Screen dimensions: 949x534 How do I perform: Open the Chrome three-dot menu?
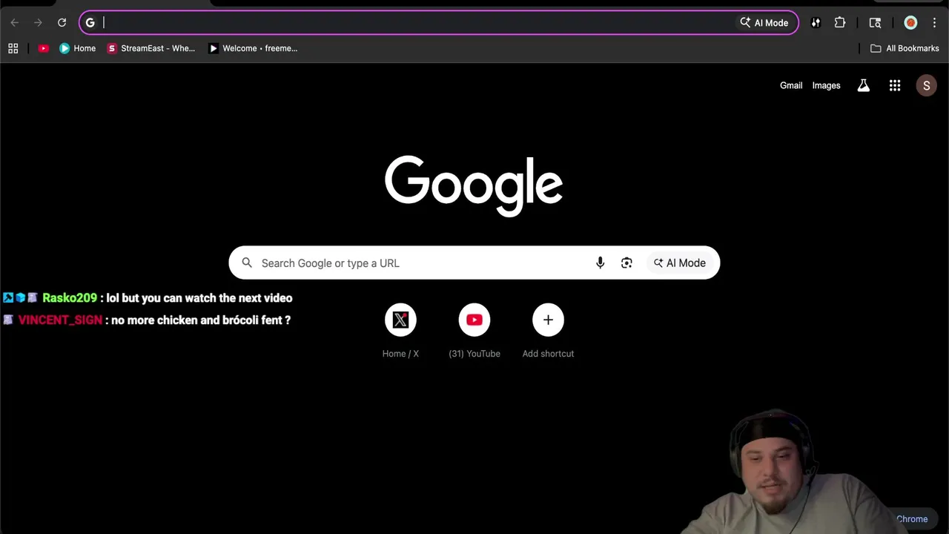(x=934, y=23)
